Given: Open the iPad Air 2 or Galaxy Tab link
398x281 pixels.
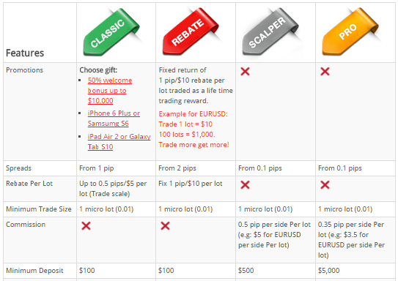Looking at the screenshot, I should [x=119, y=142].
